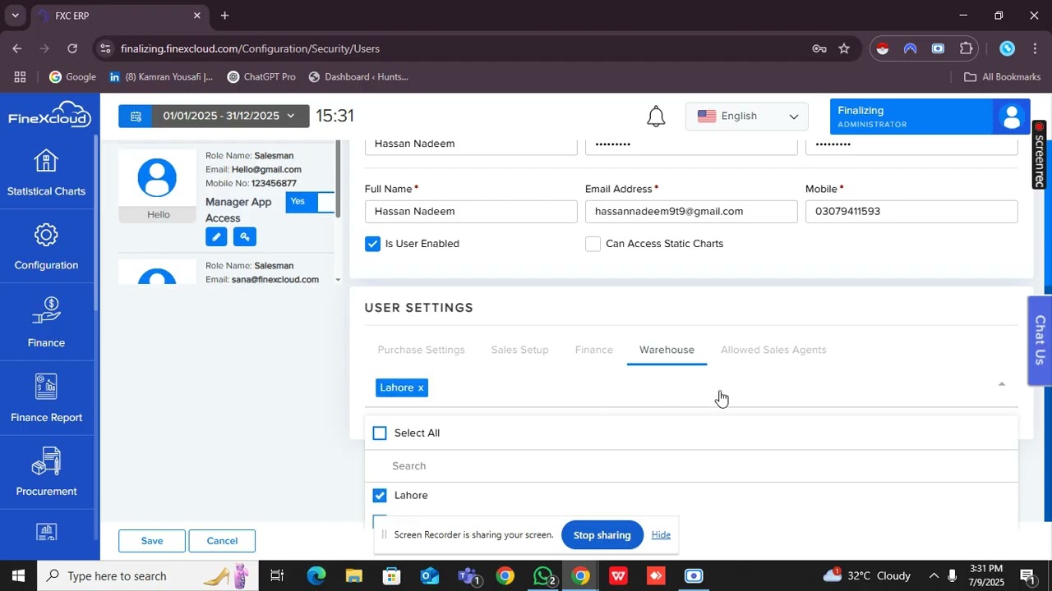Open the Finance Report module
This screenshot has width=1052, height=591.
click(46, 398)
